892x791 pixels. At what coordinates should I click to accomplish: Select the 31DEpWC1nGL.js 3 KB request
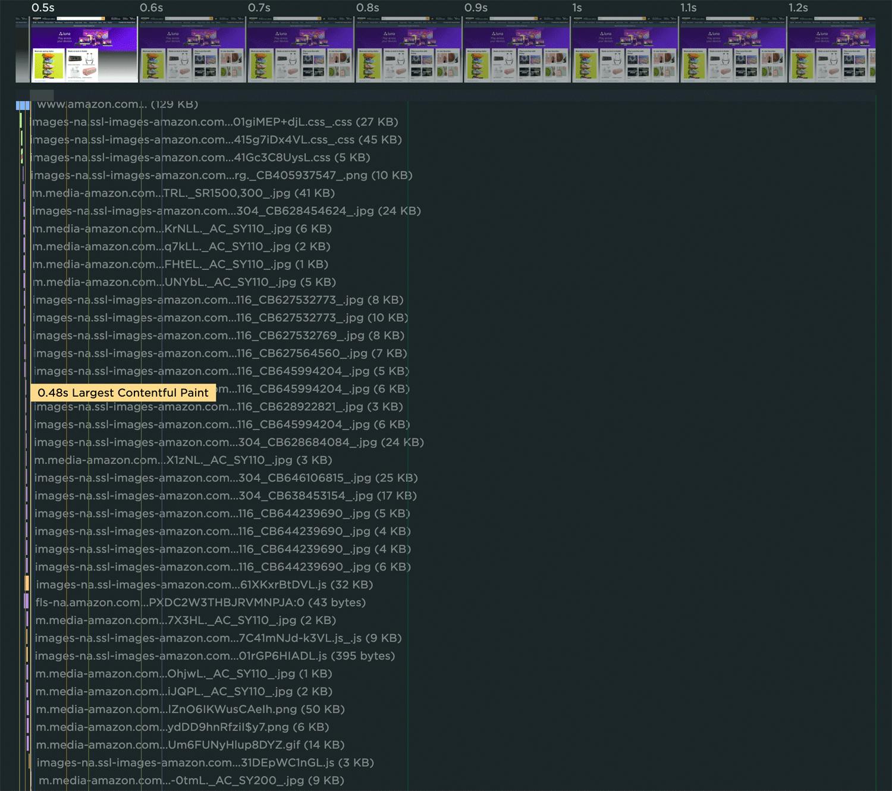click(x=205, y=763)
